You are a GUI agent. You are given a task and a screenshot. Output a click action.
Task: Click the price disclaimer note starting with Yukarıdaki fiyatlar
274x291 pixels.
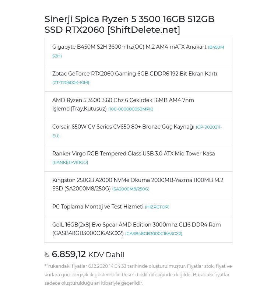click(x=138, y=274)
